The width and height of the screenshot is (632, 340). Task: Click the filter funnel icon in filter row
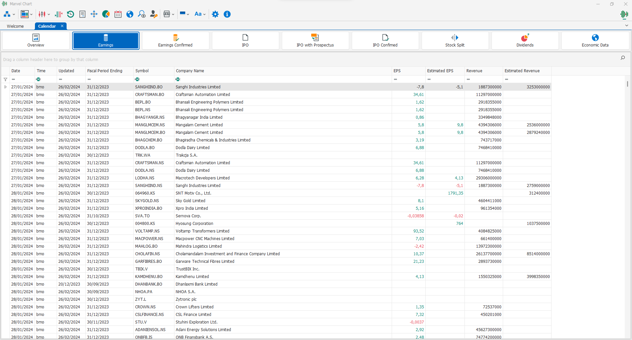tap(5, 79)
